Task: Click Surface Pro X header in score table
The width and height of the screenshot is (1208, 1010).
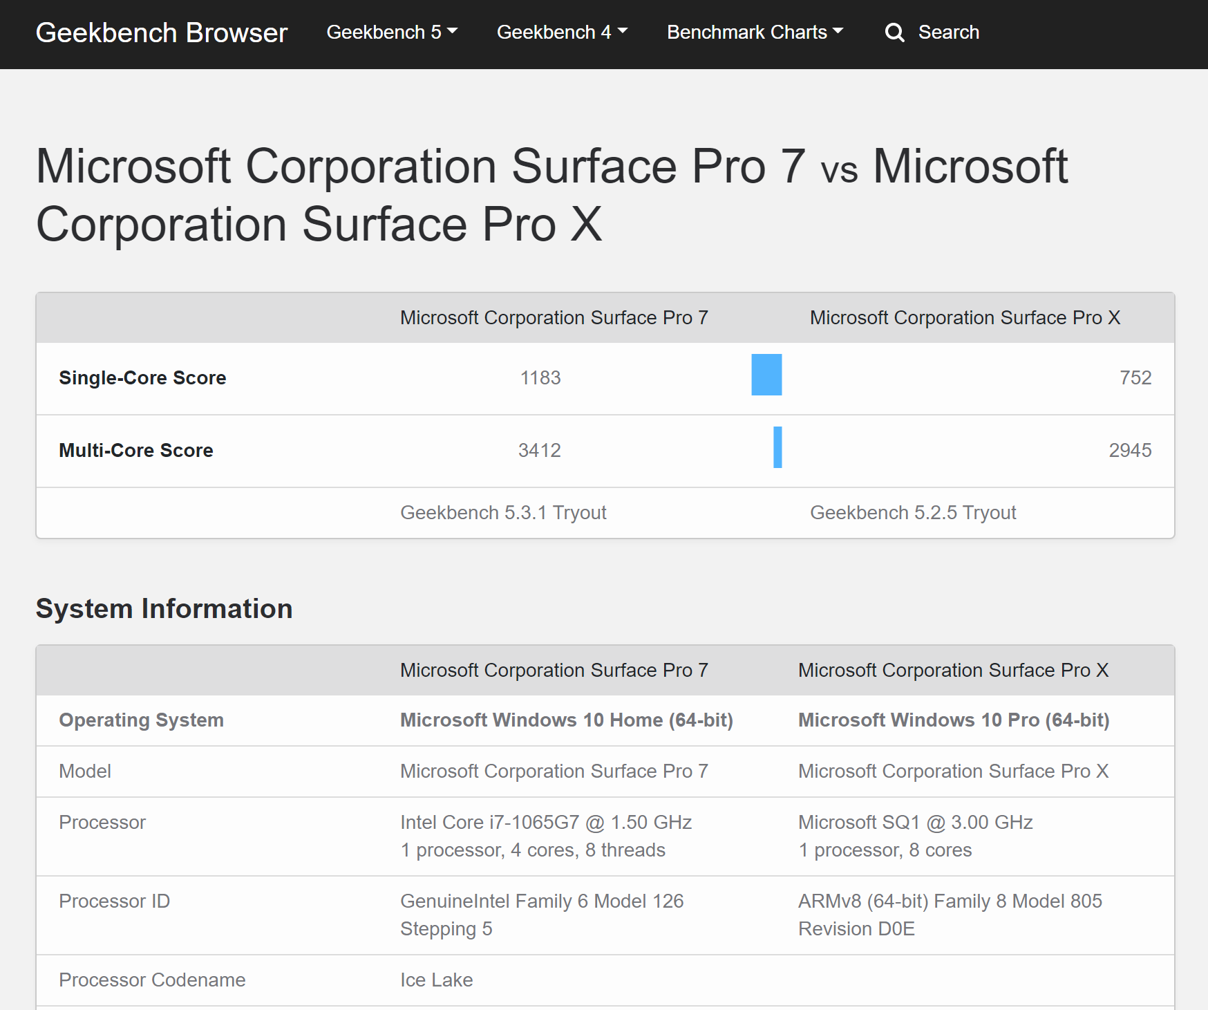Action: tap(964, 318)
